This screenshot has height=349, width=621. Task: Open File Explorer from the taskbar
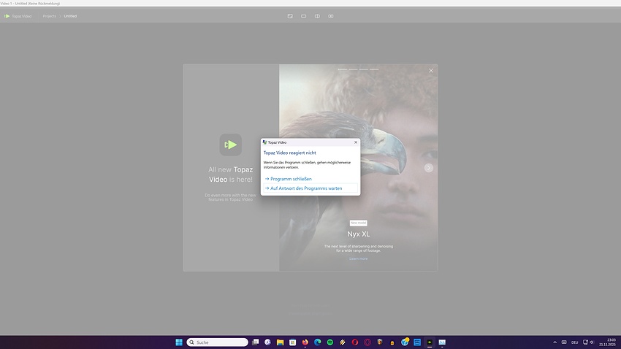point(280,342)
